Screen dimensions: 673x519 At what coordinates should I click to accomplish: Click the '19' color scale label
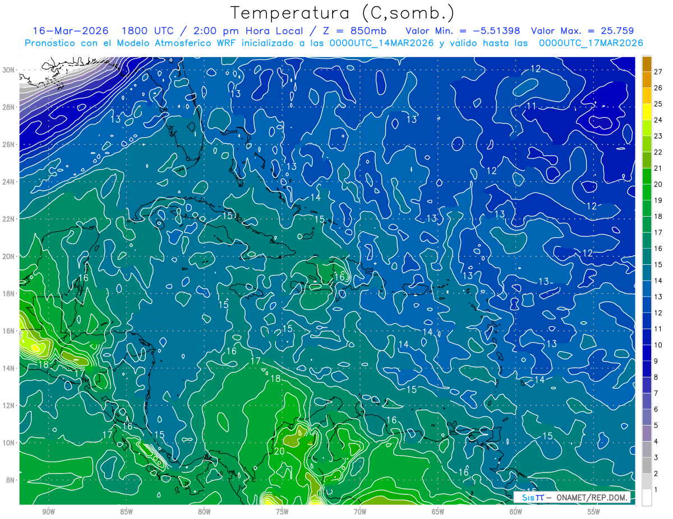pos(658,200)
